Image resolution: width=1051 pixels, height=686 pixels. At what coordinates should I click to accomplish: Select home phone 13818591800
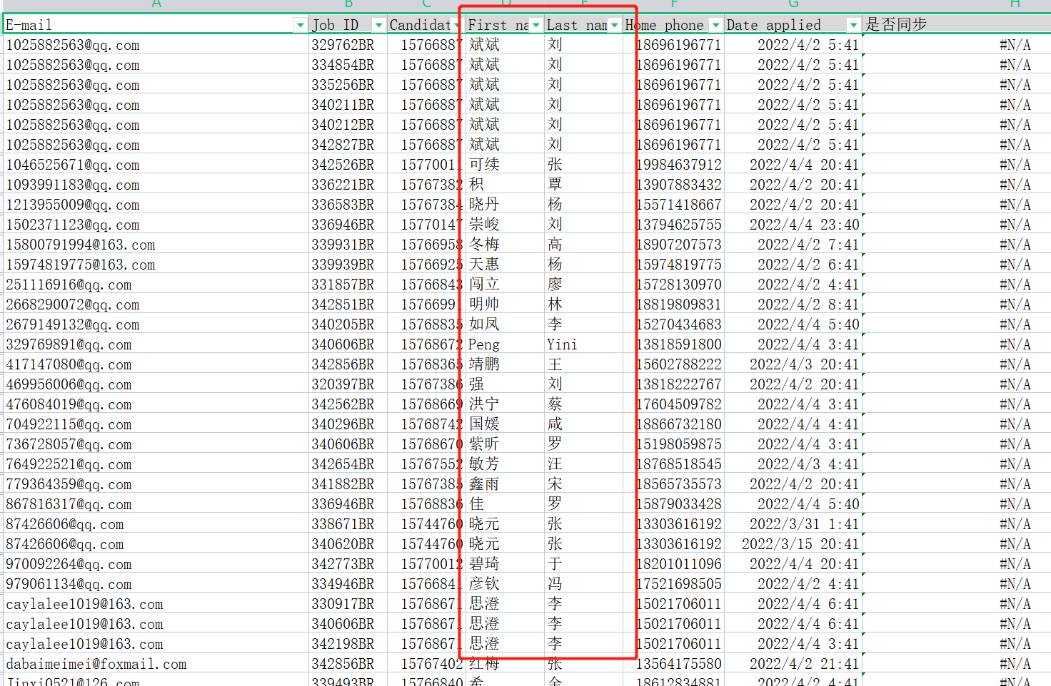coord(679,344)
